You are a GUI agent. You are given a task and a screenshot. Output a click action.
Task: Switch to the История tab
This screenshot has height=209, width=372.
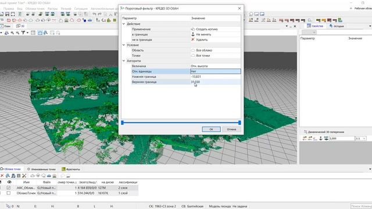tap(337, 26)
